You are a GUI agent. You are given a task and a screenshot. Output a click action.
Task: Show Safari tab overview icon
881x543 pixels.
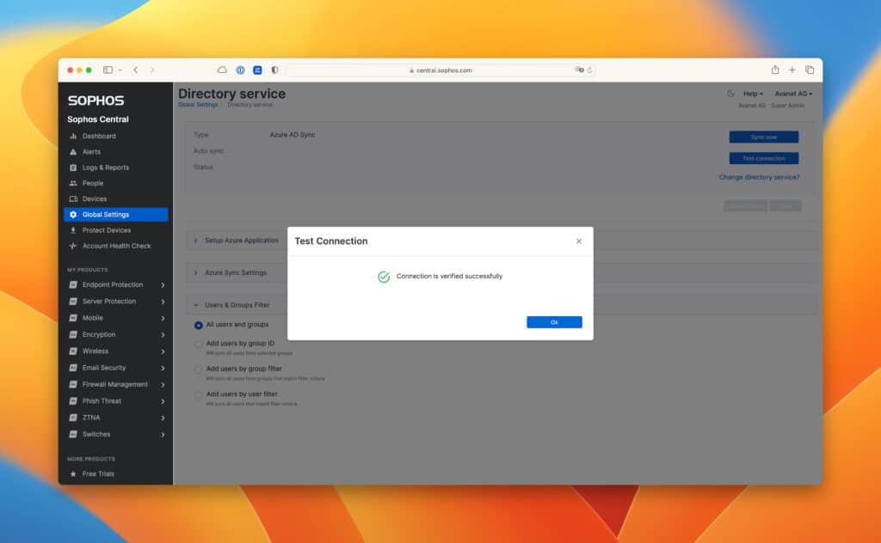810,70
